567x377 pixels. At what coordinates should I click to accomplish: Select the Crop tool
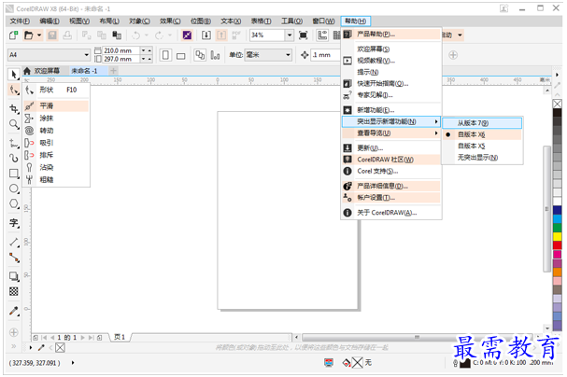[x=14, y=108]
